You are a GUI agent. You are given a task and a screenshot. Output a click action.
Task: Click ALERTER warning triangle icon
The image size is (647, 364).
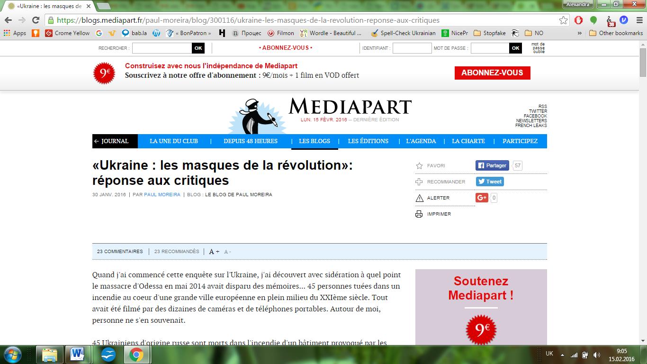click(x=419, y=198)
